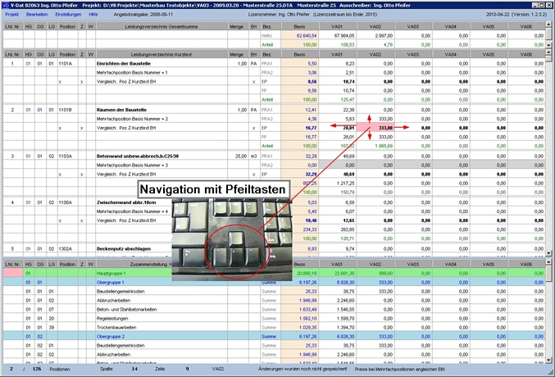Click the Menge column header

coord(237,26)
